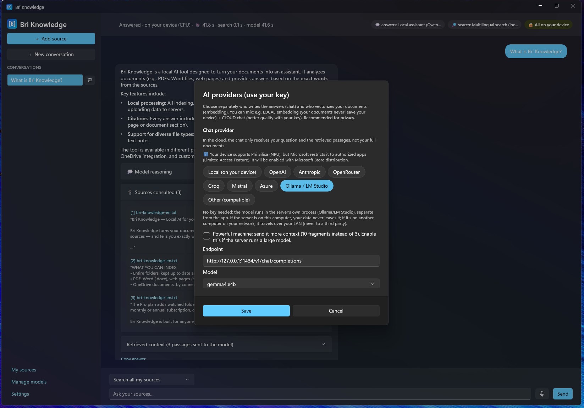Open source link '[2] bri-knowledge-en.txt'
The image size is (584, 408).
tap(154, 261)
